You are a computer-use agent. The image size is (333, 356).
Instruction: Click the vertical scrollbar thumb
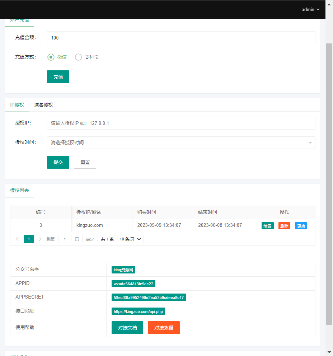pyautogui.click(x=329, y=183)
